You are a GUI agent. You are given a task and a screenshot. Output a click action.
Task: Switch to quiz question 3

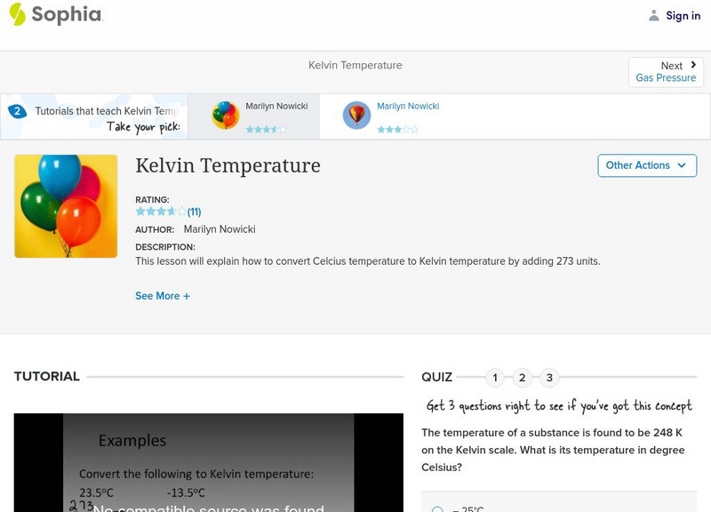pos(549,378)
